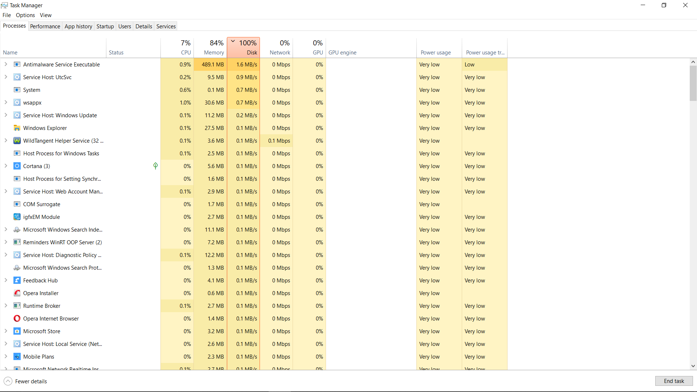Switch to the Users tab

125,26
